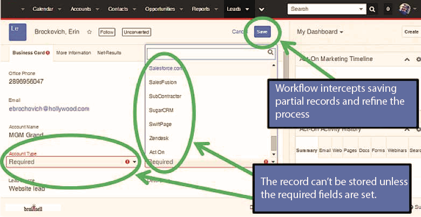Open the Account Type Required dropdown

(72, 162)
